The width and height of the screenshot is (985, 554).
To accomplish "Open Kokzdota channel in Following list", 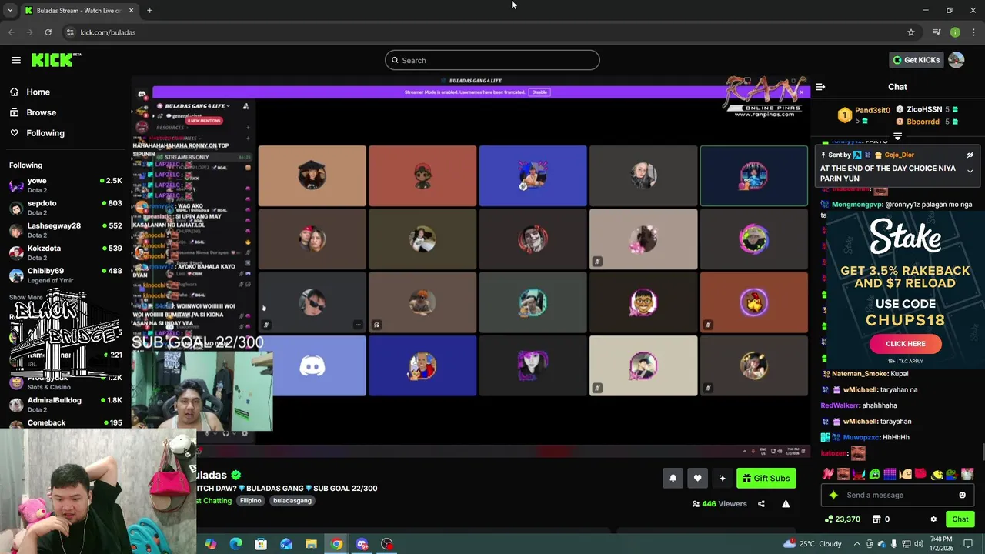I will click(x=65, y=252).
